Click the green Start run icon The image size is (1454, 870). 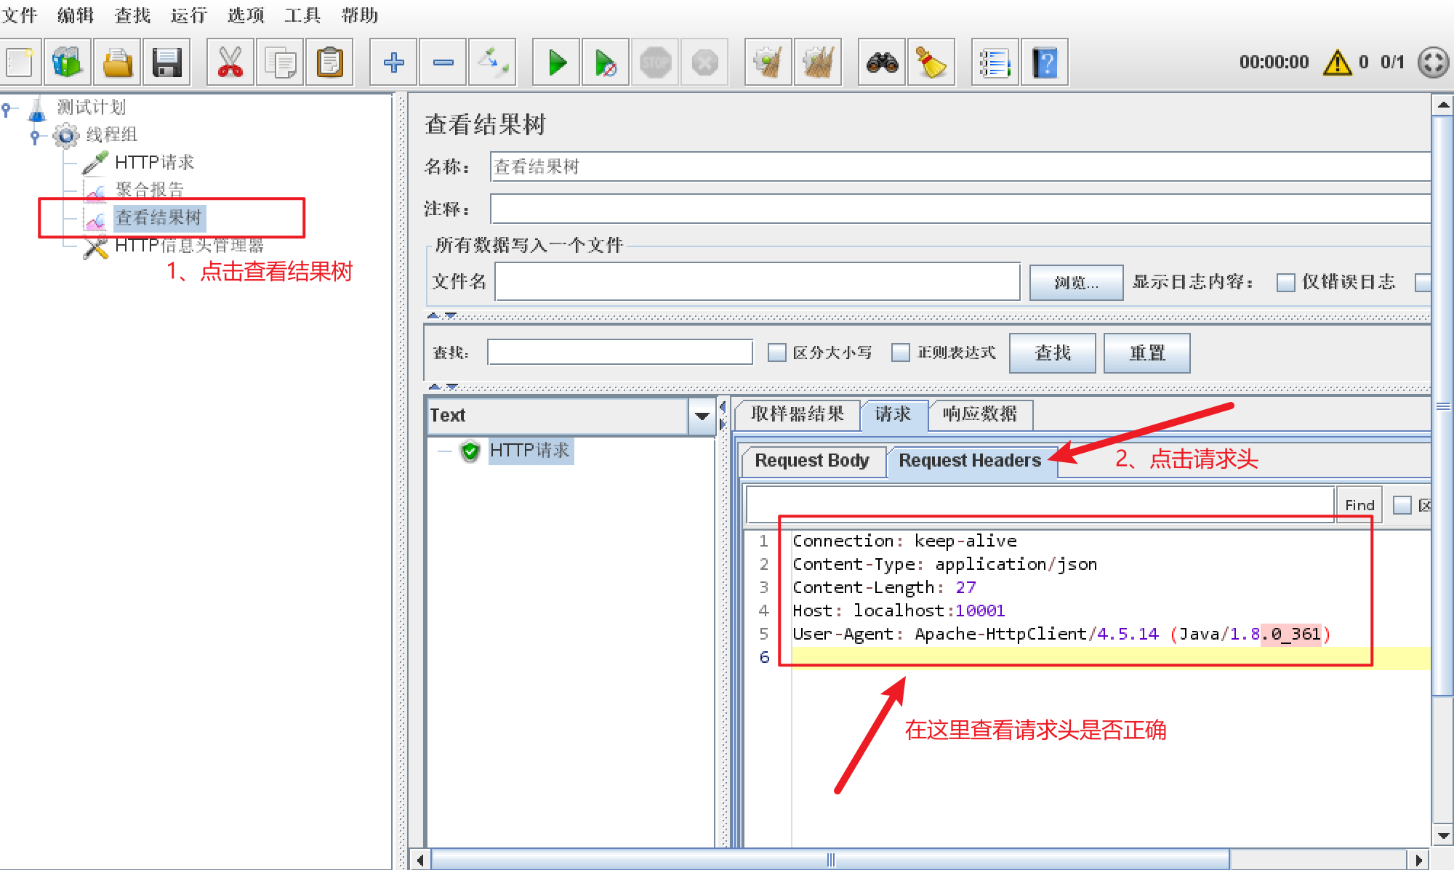click(557, 63)
